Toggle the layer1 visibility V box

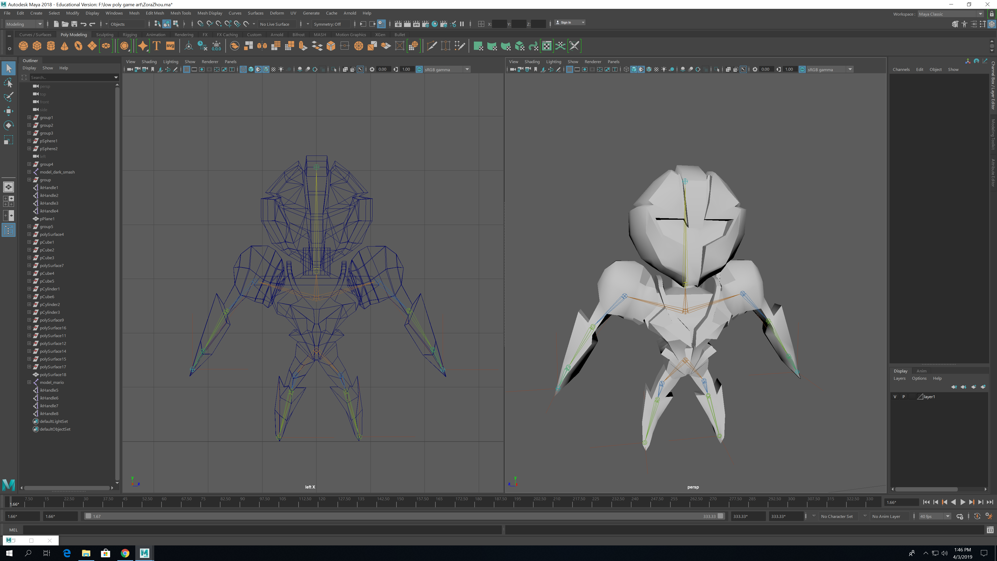click(x=895, y=396)
